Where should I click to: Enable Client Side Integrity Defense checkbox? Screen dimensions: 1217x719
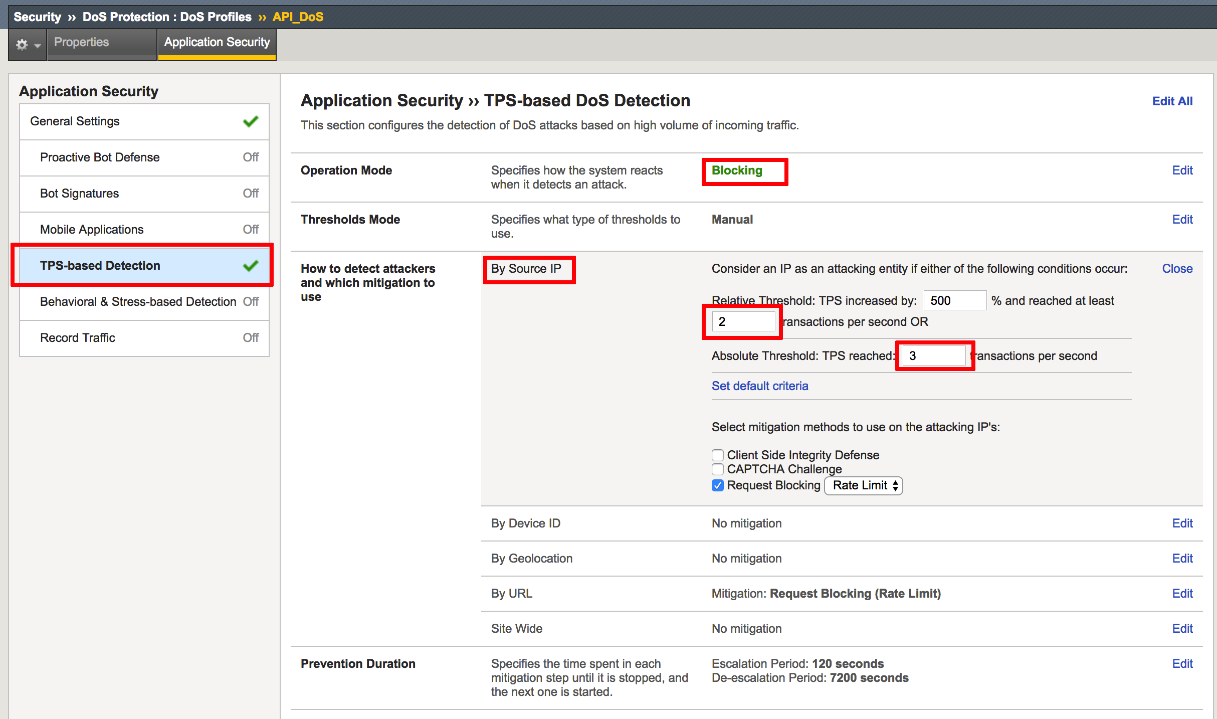point(718,455)
